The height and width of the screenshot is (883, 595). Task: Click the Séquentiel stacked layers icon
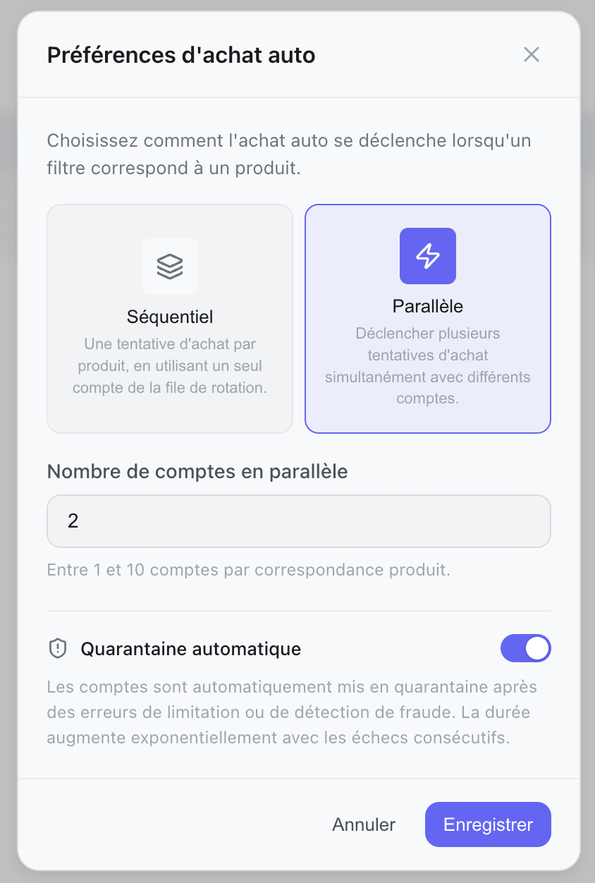pos(170,267)
